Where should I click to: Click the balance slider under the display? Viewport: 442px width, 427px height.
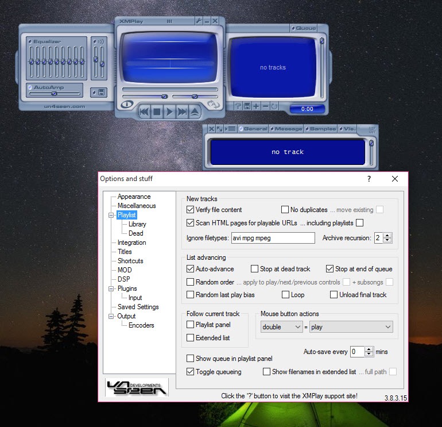point(195,97)
